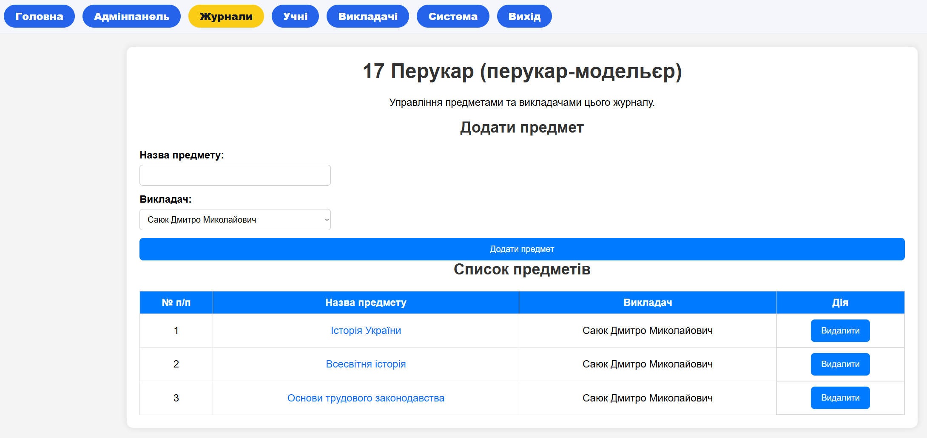Screen dimensions: 927x438
Task: Open the Історія України subject link
Action: pyautogui.click(x=366, y=331)
